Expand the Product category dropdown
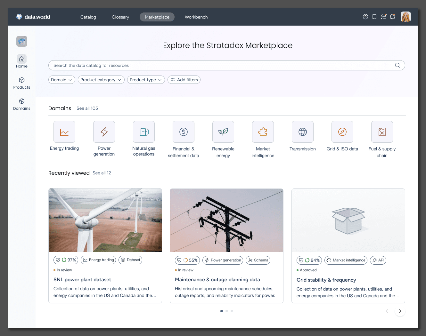 101,80
